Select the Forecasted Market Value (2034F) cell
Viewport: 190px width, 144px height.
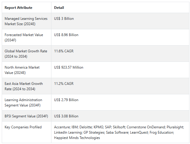point(27,37)
